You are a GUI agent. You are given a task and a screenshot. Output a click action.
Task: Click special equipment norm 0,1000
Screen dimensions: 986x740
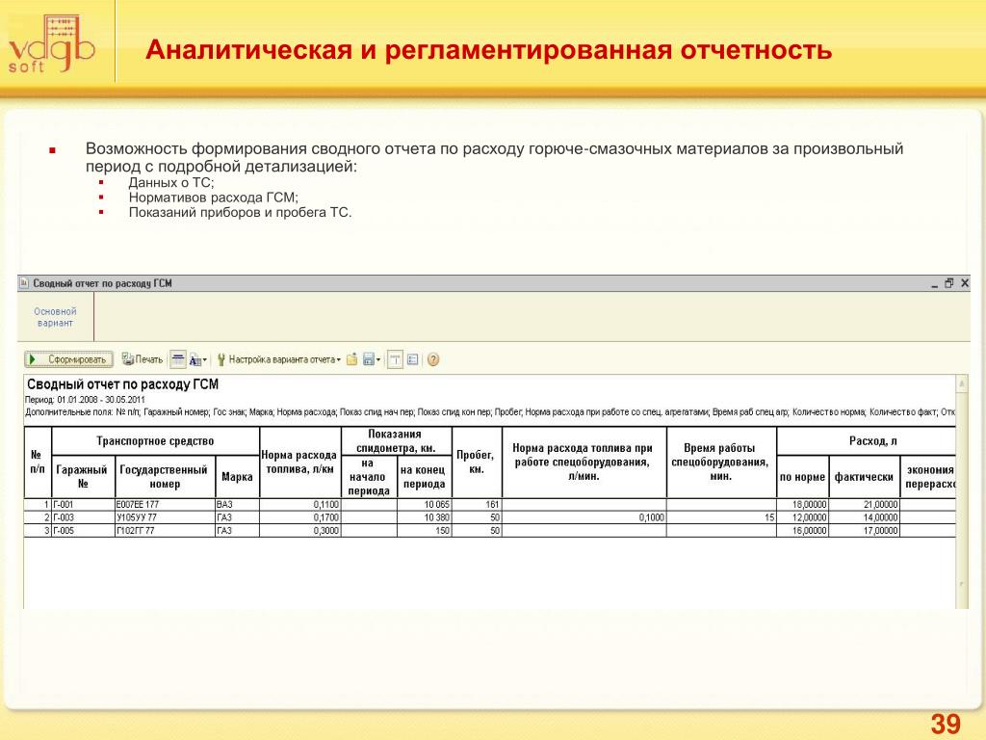(x=584, y=517)
